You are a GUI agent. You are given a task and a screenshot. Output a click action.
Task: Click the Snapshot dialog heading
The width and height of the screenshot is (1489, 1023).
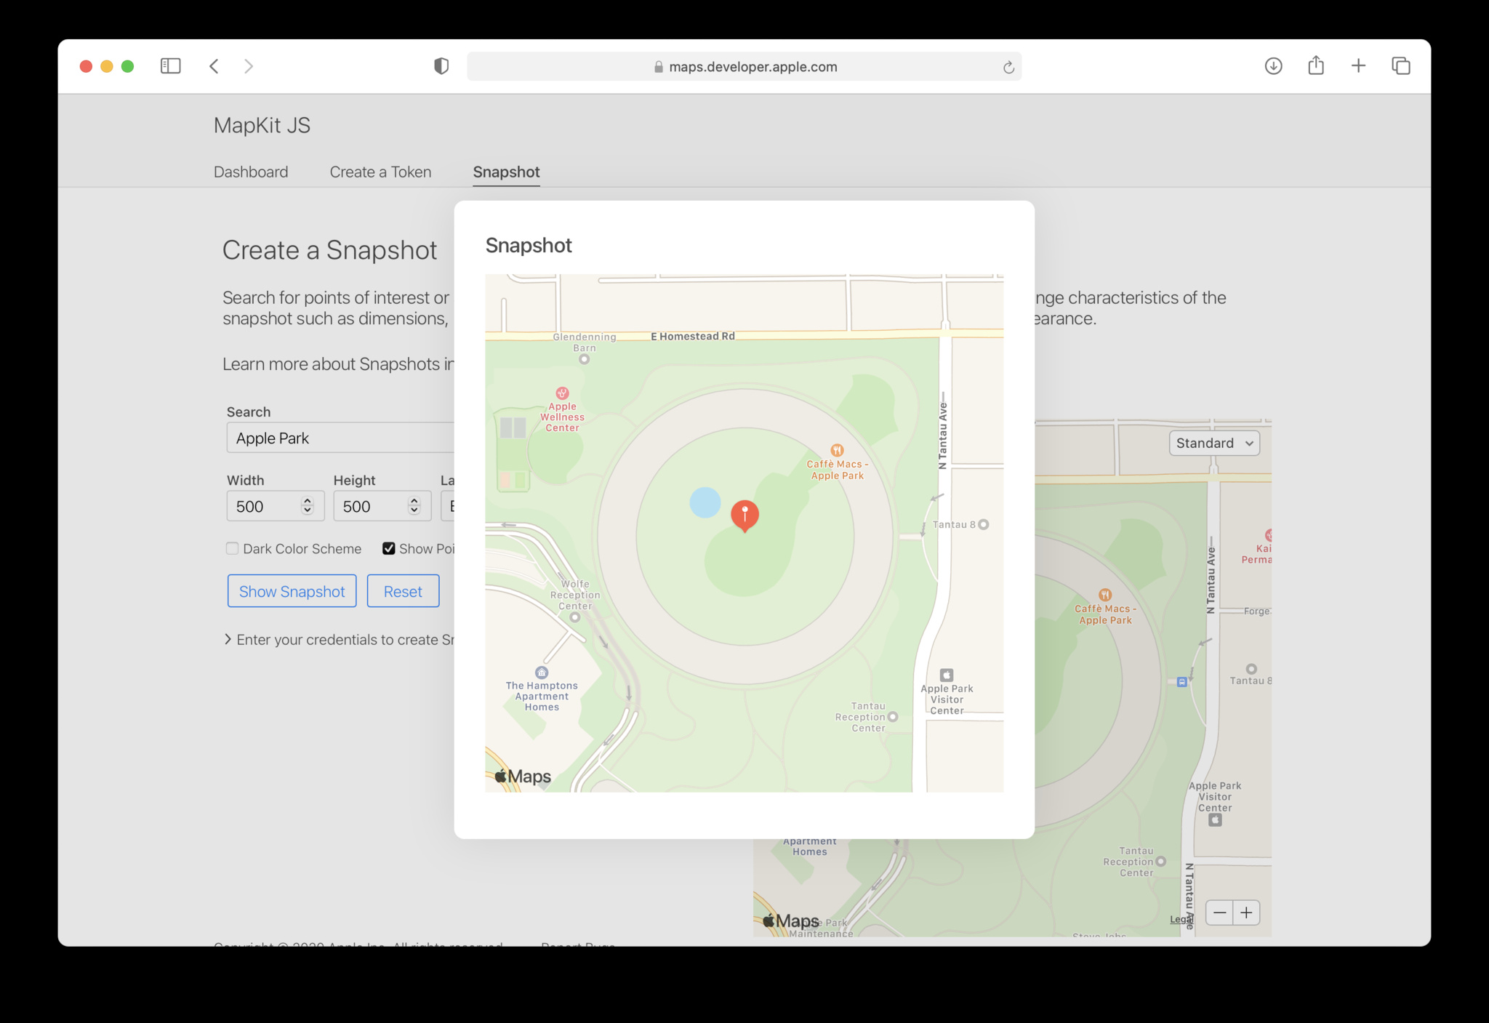coord(529,245)
